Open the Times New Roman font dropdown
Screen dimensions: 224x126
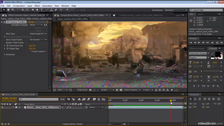pyautogui.click(x=199, y=53)
